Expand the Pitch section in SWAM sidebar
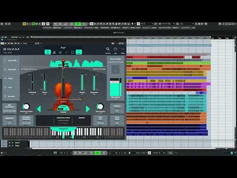The height and width of the screenshot is (178, 237). click(11, 88)
